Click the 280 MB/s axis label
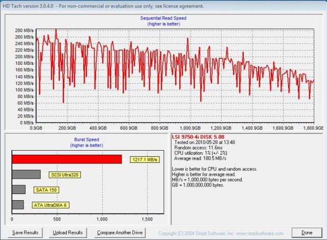 [24, 31]
